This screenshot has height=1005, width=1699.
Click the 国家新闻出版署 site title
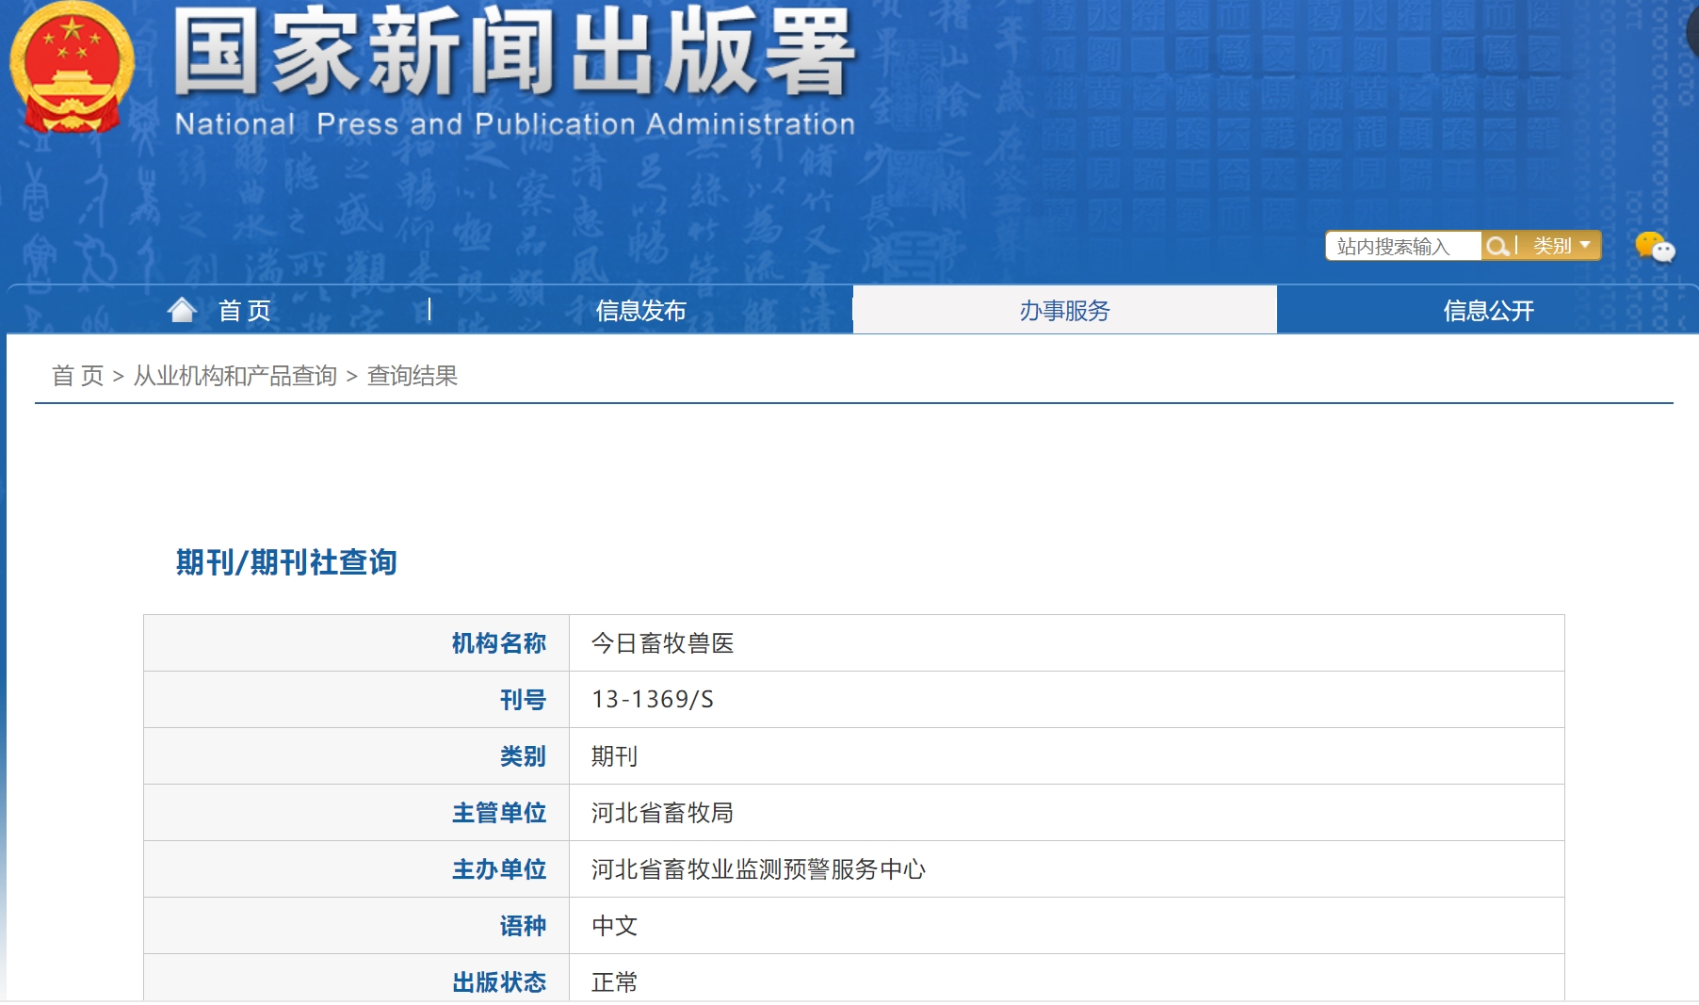514,52
